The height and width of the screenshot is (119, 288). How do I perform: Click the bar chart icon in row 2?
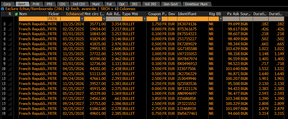(x=10, y=29)
